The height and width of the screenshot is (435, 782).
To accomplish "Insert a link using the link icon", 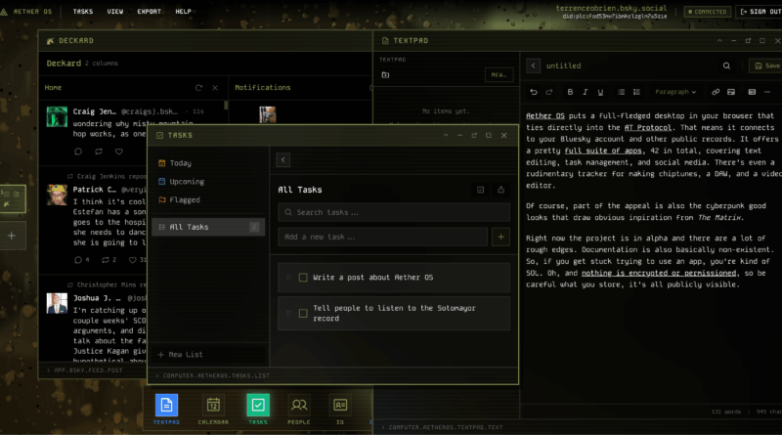I will [x=716, y=92].
